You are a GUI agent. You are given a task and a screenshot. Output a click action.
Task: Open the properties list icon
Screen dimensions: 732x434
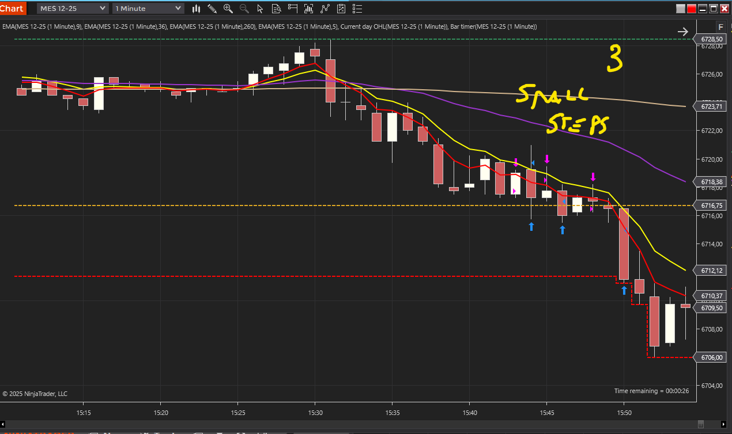click(x=358, y=9)
